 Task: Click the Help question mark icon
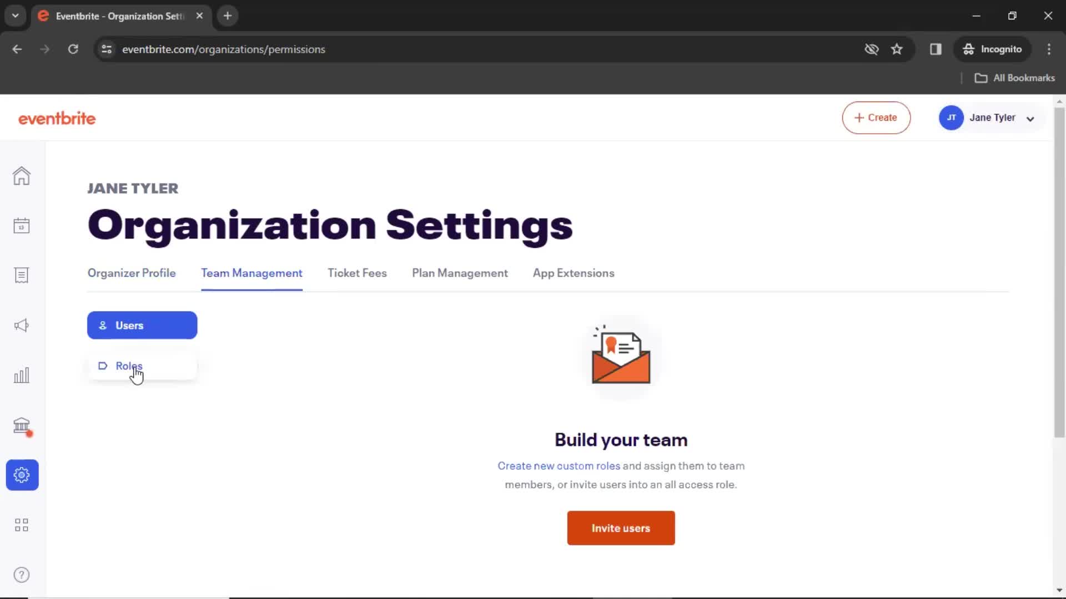tap(21, 575)
